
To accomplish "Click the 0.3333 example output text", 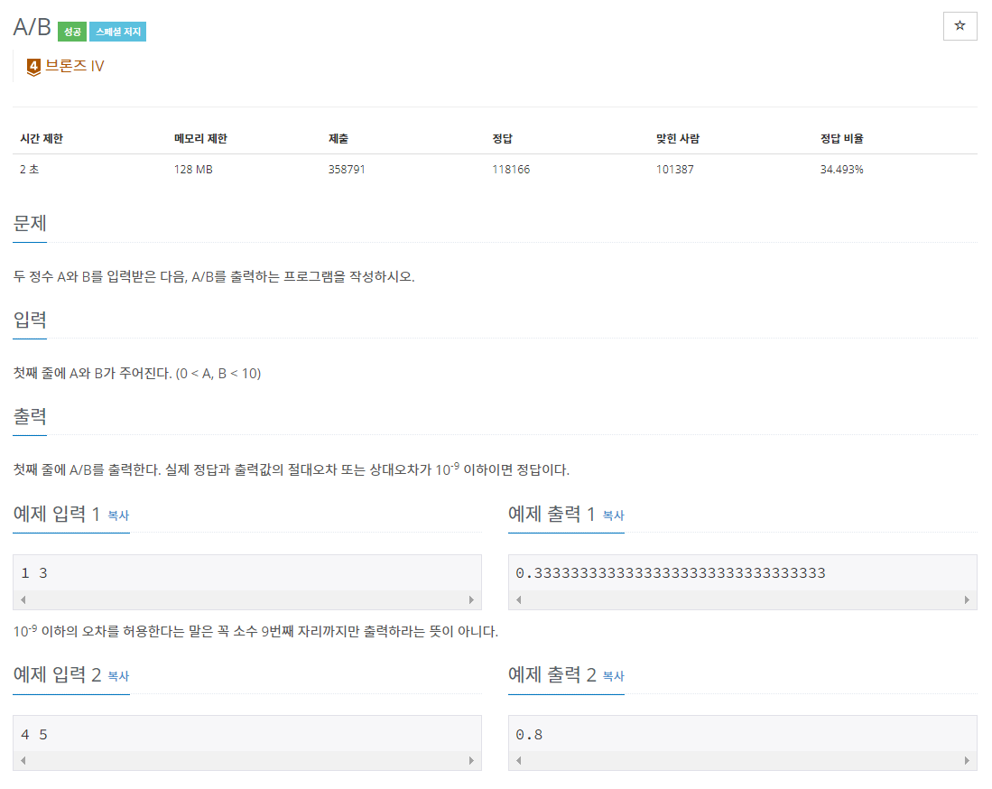I will tap(671, 573).
